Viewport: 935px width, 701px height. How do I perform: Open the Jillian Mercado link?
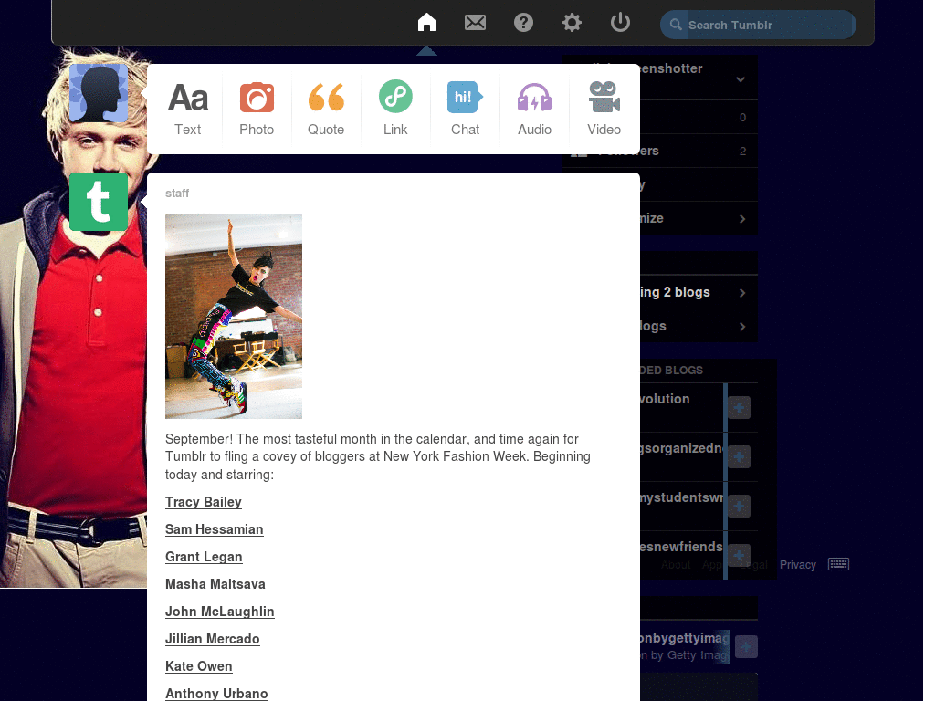212,639
